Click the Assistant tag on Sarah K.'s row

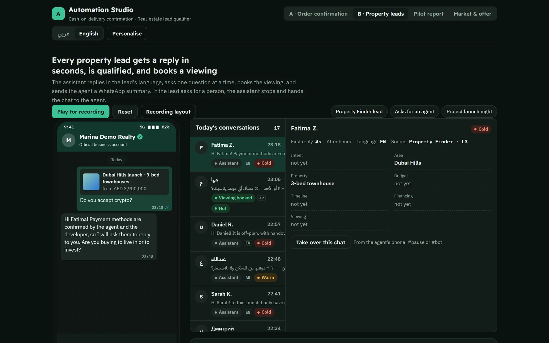[226, 312]
